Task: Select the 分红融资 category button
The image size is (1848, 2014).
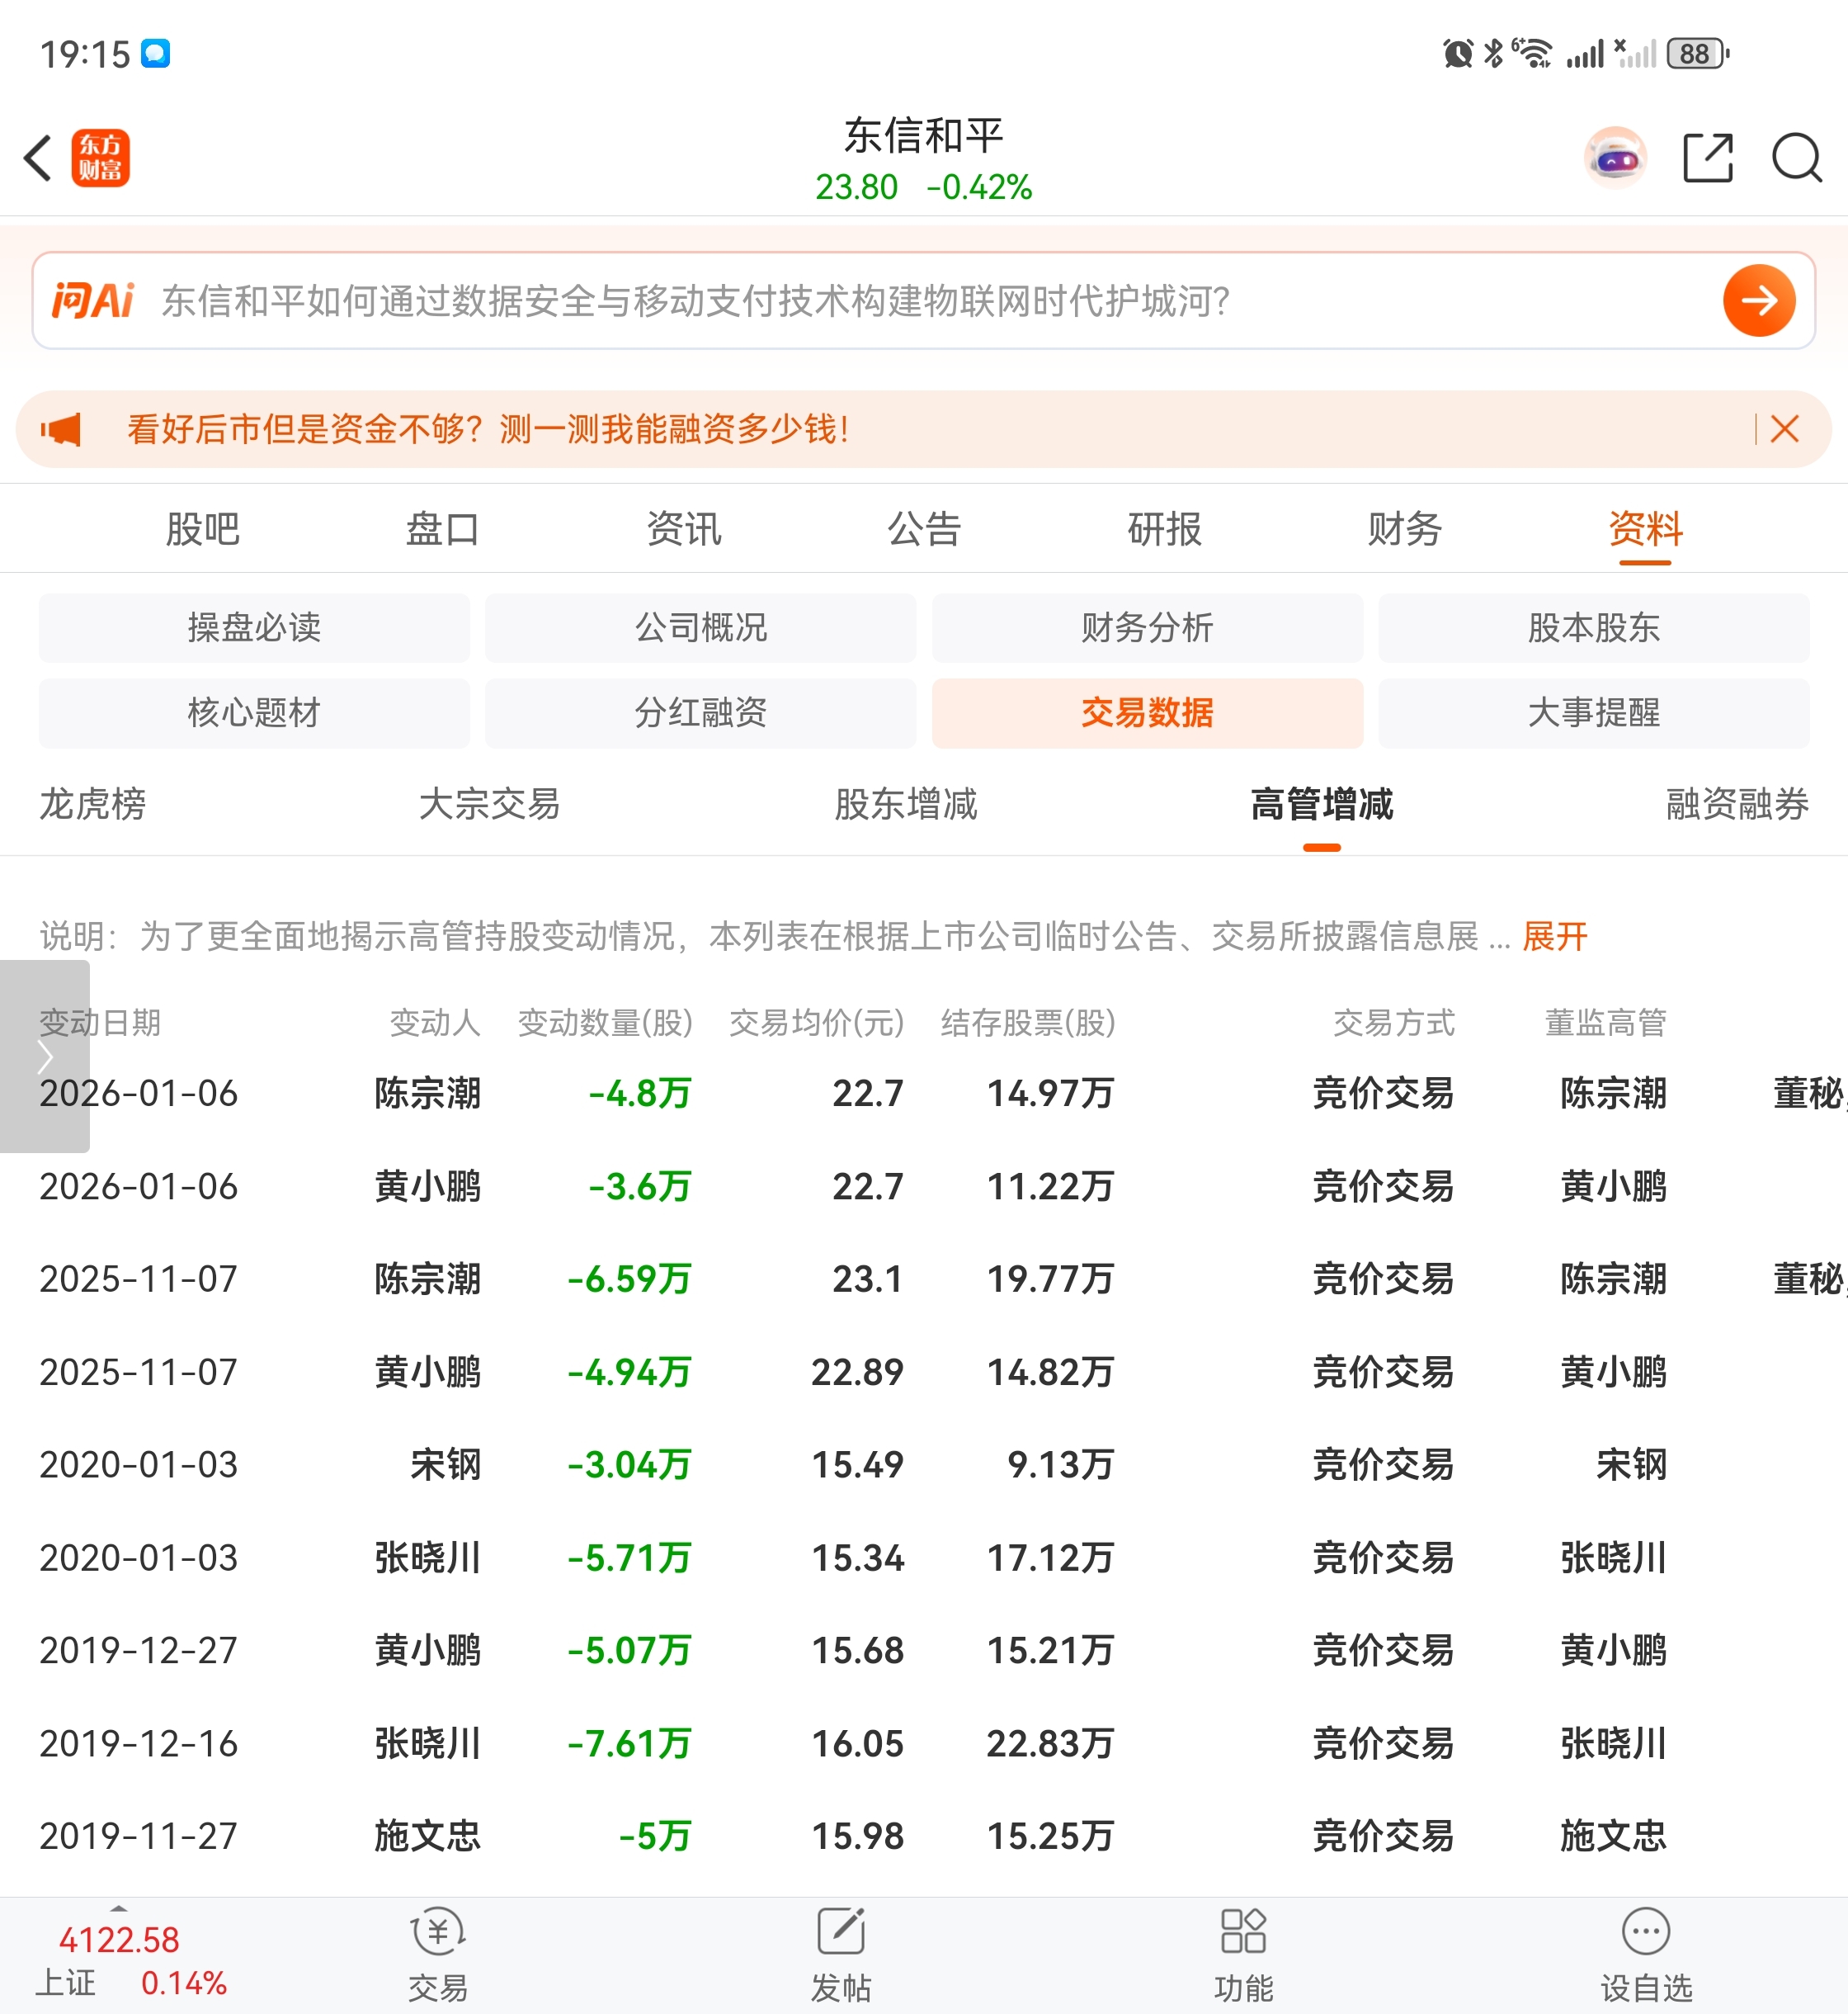Action: click(700, 712)
